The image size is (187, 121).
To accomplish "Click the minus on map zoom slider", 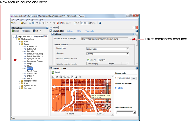I will [x=107, y=101].
